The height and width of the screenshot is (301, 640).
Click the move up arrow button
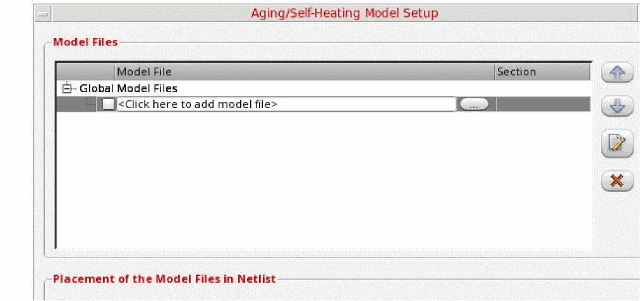click(x=617, y=73)
